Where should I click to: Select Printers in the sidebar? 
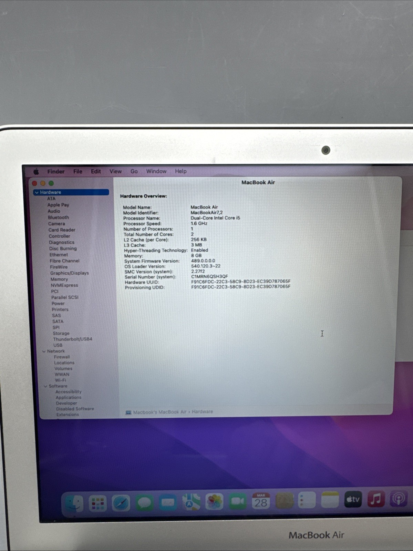pyautogui.click(x=60, y=309)
